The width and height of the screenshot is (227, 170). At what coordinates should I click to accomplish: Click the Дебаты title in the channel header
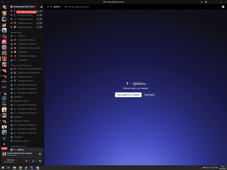point(57,7)
